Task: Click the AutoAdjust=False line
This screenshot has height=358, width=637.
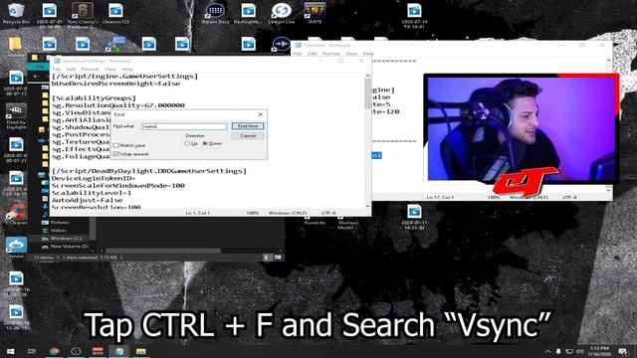Action: (87, 200)
